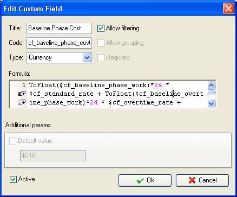Confirm changes with the Ok button
This screenshot has width=237, height=197.
145,180
